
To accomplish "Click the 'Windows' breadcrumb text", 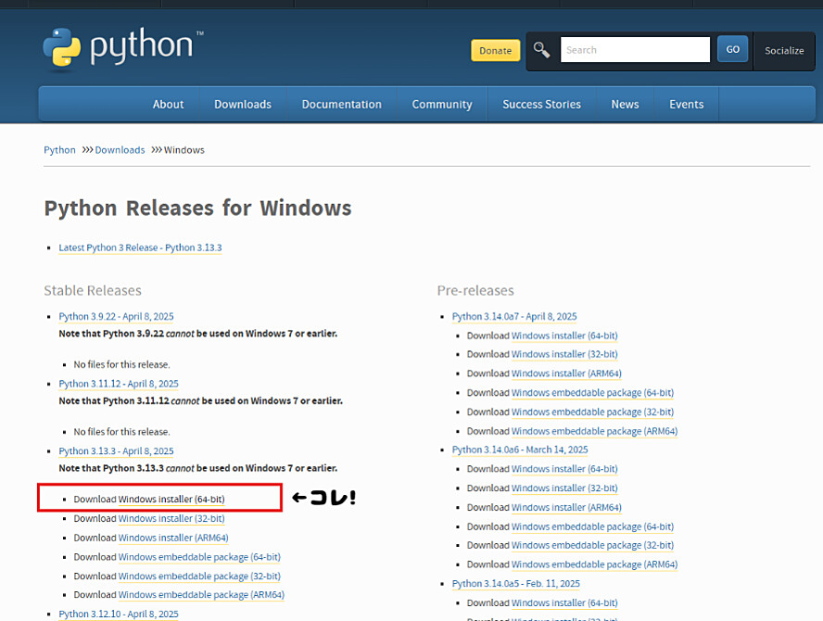I will tap(184, 150).
